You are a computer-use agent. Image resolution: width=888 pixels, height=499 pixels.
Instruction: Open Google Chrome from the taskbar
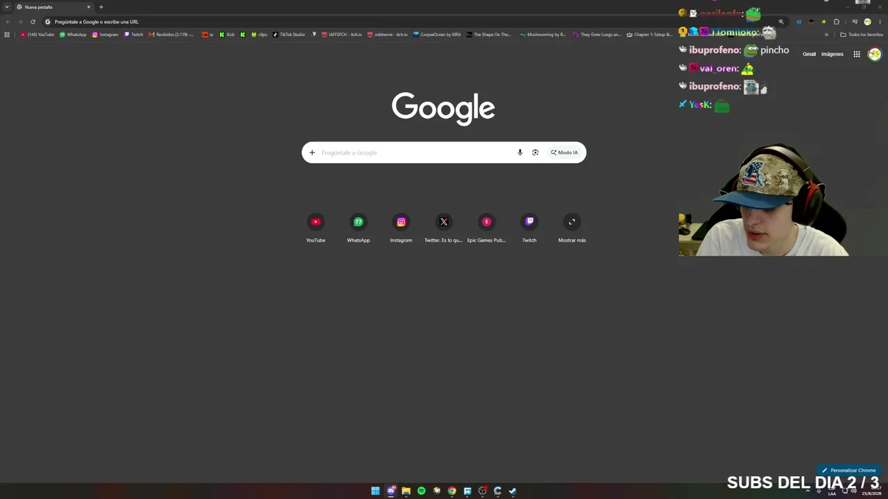452,491
